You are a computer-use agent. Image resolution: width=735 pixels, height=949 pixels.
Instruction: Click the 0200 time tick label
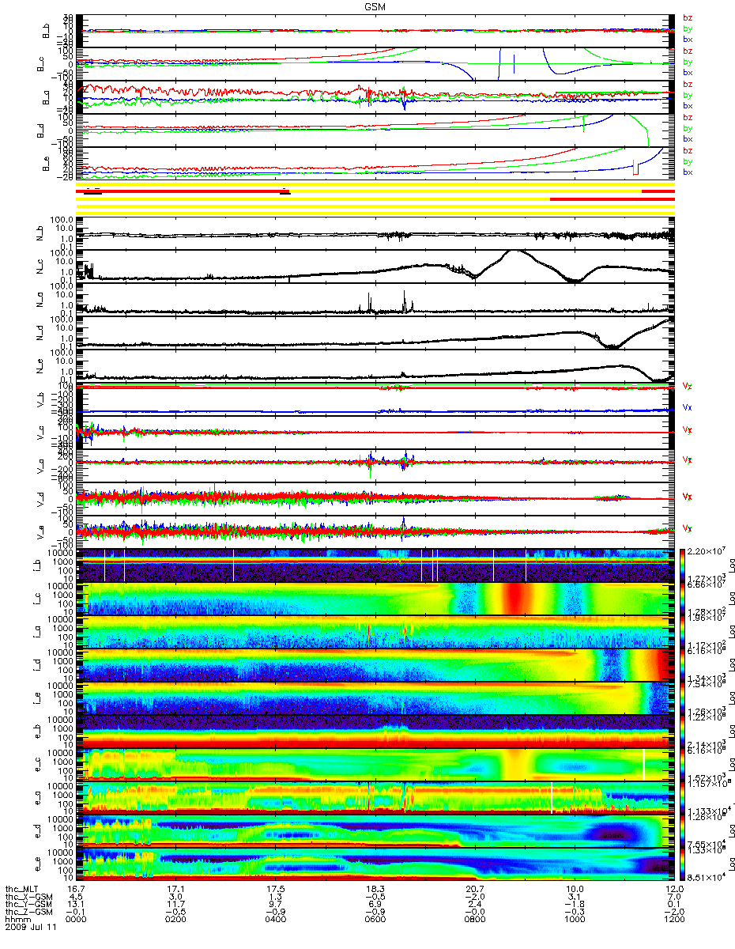(x=175, y=919)
